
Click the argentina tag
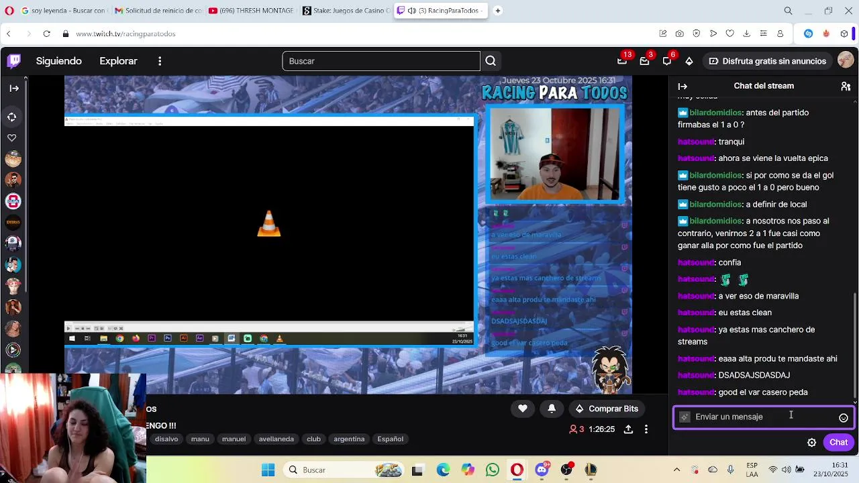pos(349,439)
